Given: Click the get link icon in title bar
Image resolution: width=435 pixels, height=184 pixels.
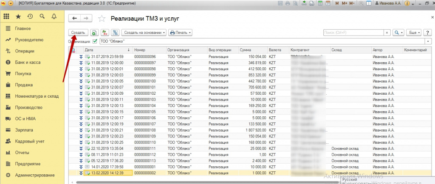Looking at the screenshot, I should click(304, 3).
